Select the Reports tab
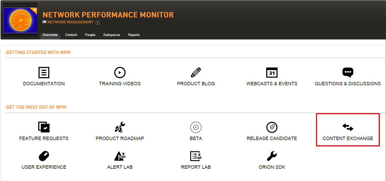 (134, 35)
